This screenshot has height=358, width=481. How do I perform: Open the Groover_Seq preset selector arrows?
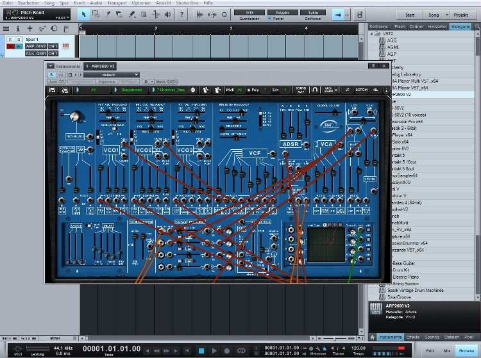(x=192, y=90)
